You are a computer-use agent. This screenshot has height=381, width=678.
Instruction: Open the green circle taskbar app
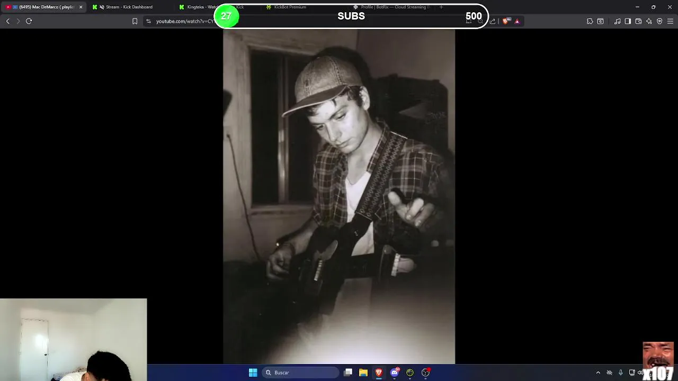tap(410, 373)
